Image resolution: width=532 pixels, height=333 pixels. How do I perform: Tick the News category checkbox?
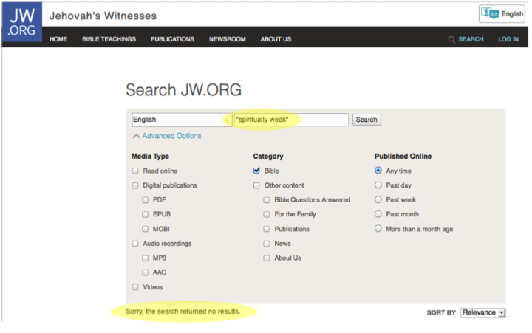(x=267, y=244)
